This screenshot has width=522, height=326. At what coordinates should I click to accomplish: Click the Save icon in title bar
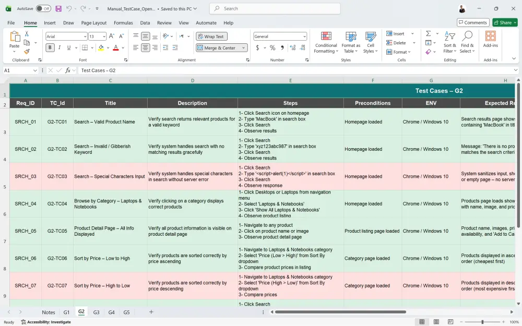pos(58,9)
